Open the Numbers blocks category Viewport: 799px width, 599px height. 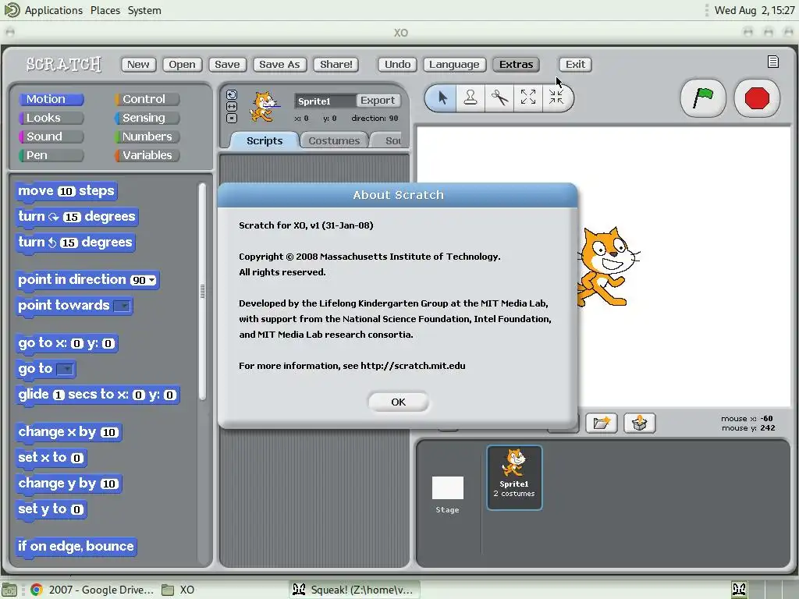coord(147,136)
